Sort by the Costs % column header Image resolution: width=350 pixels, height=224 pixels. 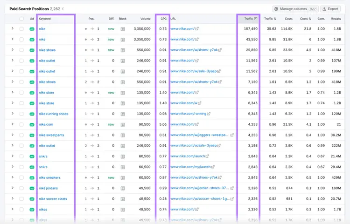click(306, 19)
